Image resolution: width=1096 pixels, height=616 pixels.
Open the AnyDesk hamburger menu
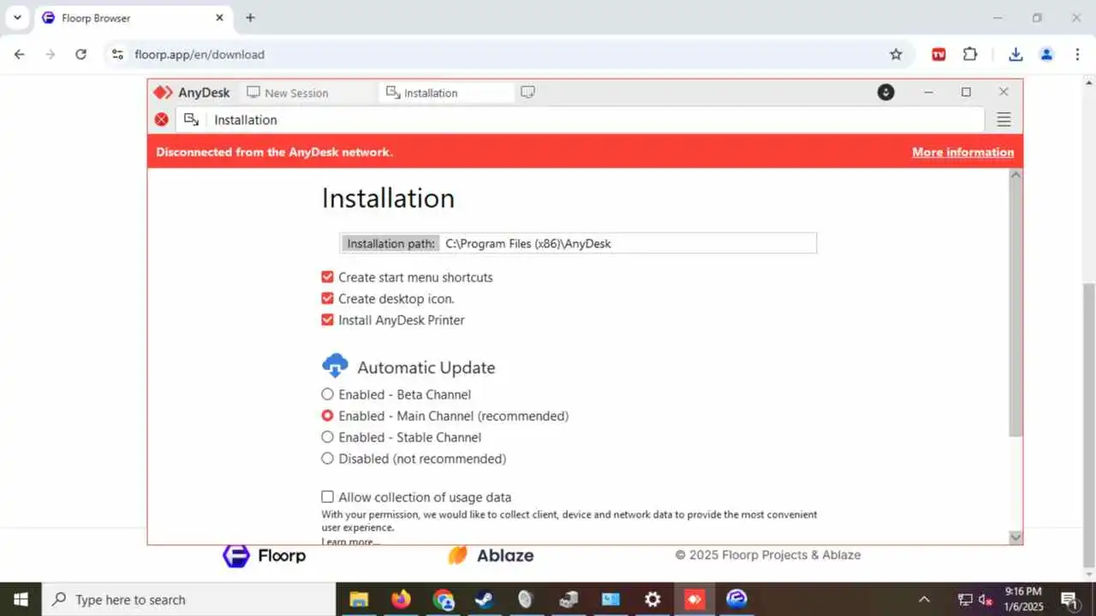click(x=1004, y=120)
